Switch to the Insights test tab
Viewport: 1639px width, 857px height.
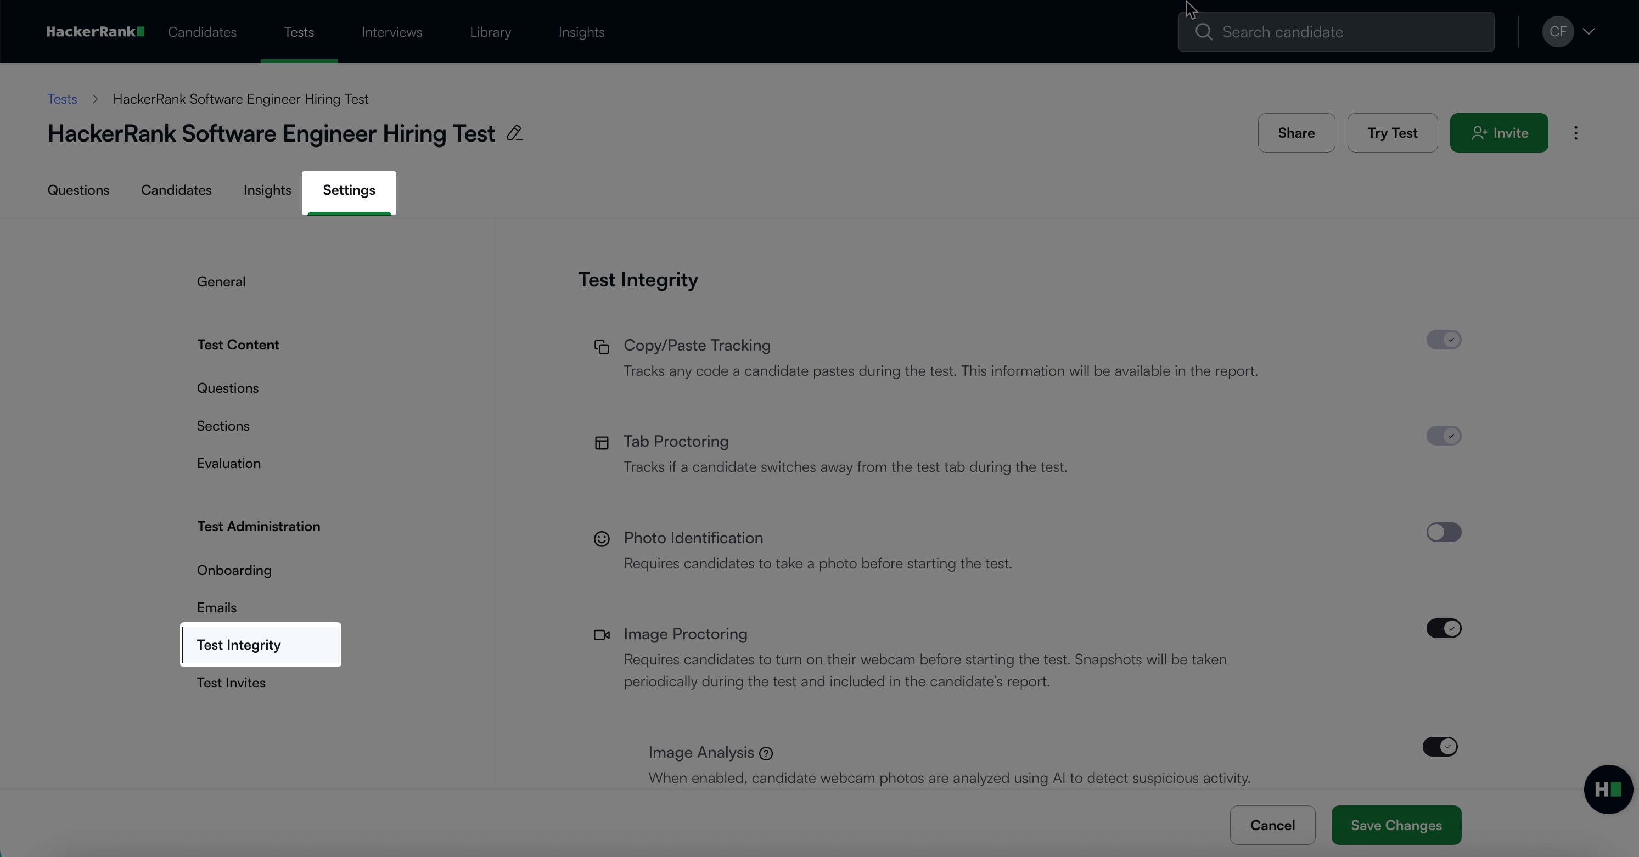coord(267,190)
